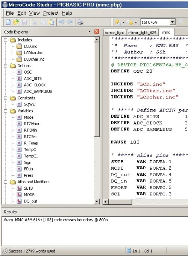Select the Sign variable

tap(27, 162)
